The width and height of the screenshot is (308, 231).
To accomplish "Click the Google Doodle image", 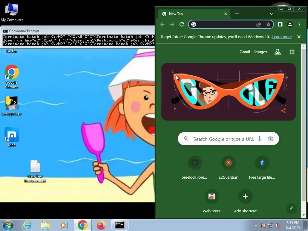I will (x=229, y=92).
